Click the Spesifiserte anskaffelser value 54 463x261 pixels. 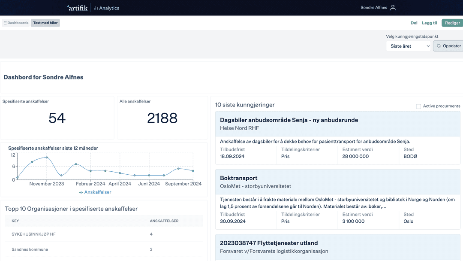tap(57, 118)
